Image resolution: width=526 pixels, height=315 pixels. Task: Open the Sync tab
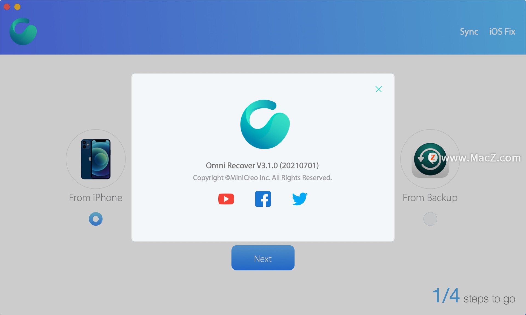[x=469, y=32]
